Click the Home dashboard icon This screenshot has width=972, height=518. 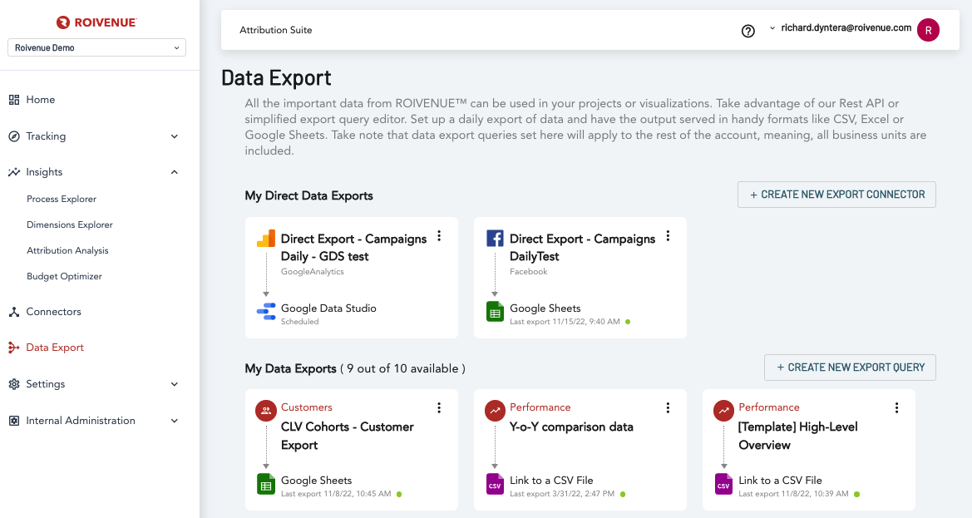[x=13, y=100]
